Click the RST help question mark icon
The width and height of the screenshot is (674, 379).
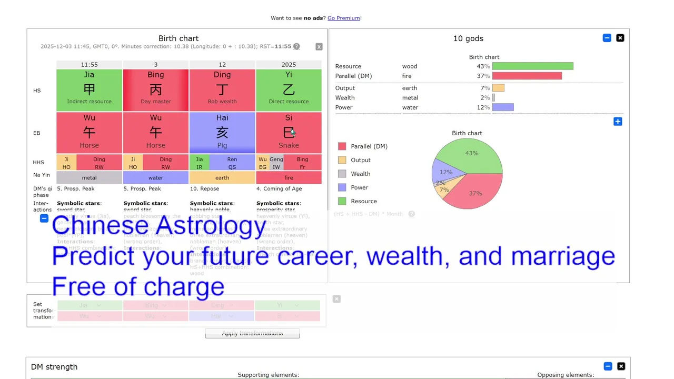[x=296, y=46]
